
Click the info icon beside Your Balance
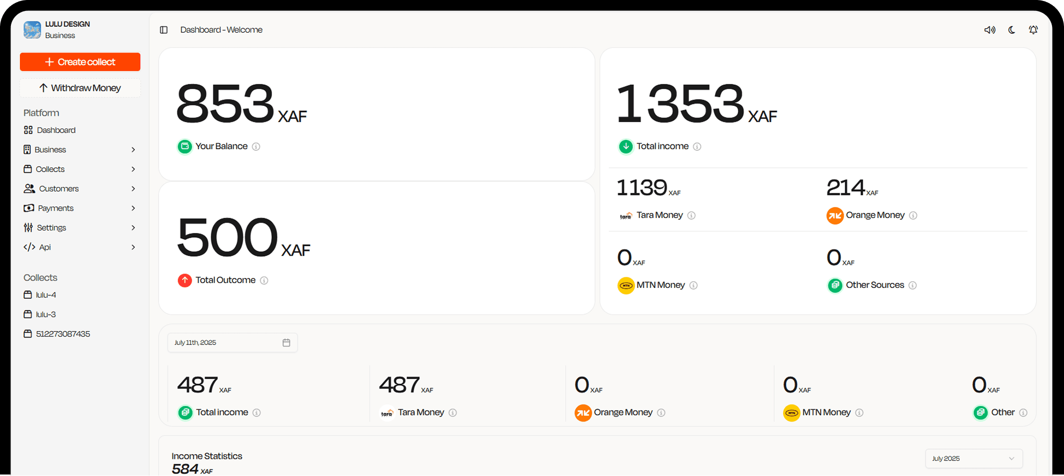(256, 146)
